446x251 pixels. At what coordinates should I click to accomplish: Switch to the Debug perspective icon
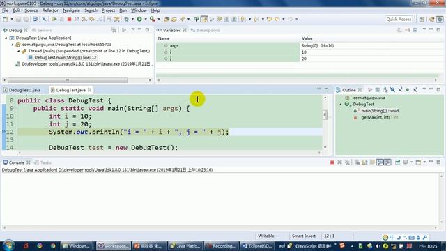(440, 19)
